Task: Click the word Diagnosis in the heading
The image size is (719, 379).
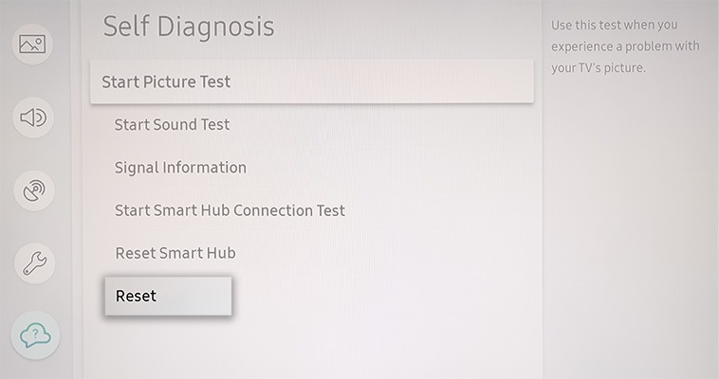Action: coord(215,27)
